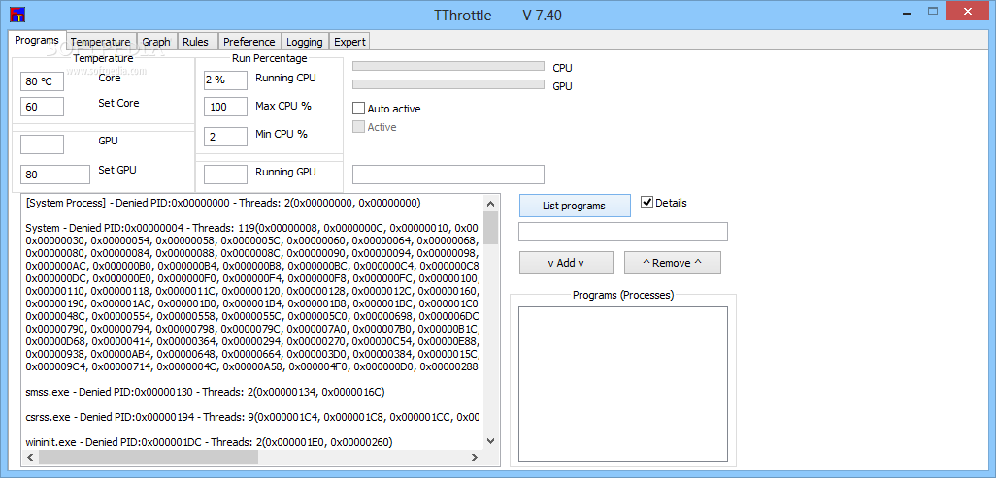Click the Programs (Processes) list box
The height and width of the screenshot is (478, 996).
[623, 385]
